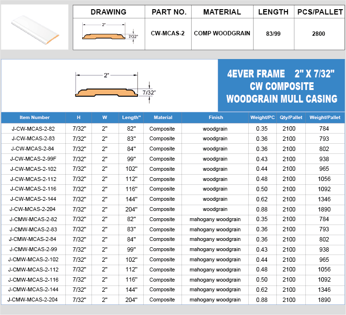Select item J-CMW-MCAS-2-116
Image resolution: width=346 pixels, height=315 pixels.
pos(33,280)
